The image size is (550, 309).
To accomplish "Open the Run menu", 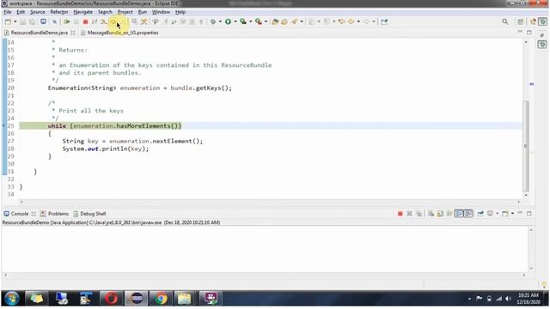I will [142, 12].
